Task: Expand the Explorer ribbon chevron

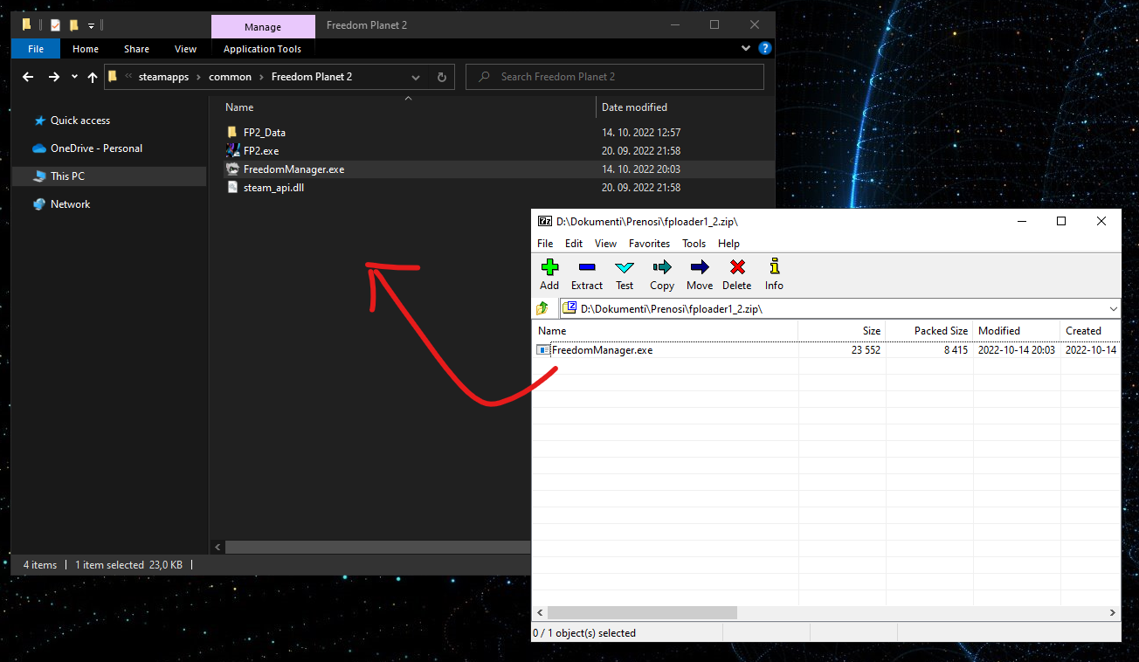Action: click(x=746, y=49)
